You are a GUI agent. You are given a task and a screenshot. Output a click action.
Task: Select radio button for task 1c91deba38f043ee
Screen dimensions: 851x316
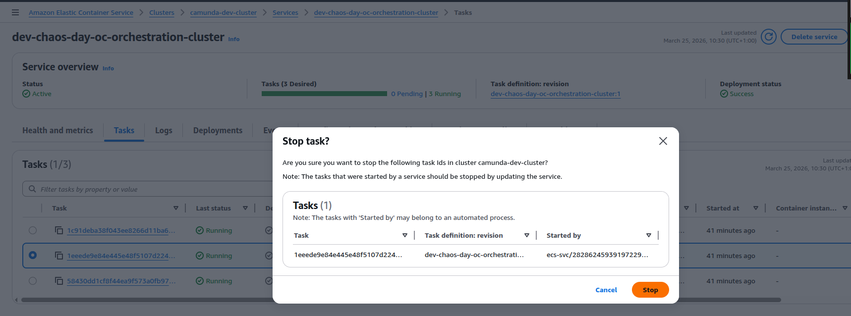(x=33, y=230)
